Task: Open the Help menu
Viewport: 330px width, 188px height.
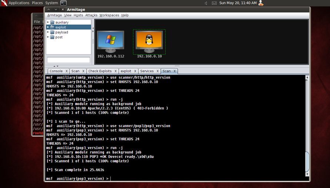Action: (125, 15)
